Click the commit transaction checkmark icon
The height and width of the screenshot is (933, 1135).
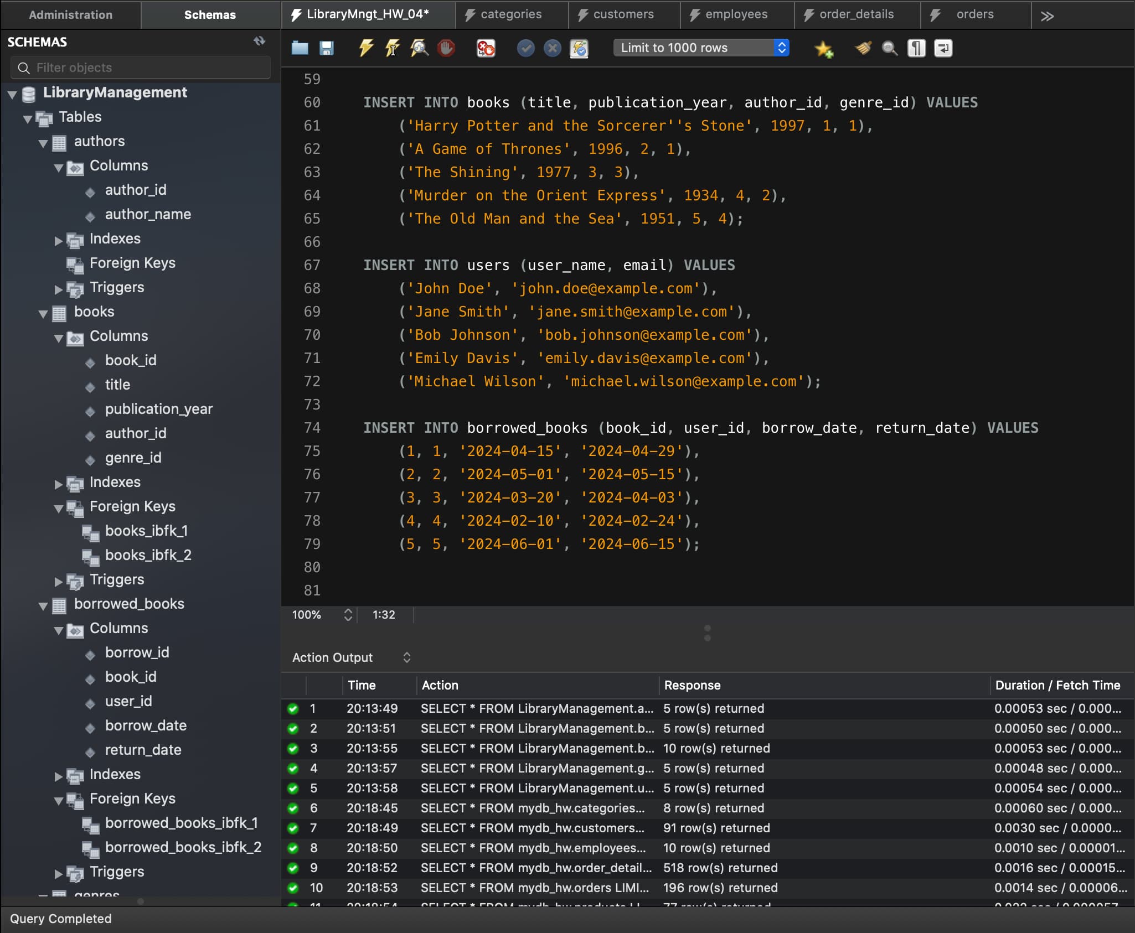(x=525, y=48)
